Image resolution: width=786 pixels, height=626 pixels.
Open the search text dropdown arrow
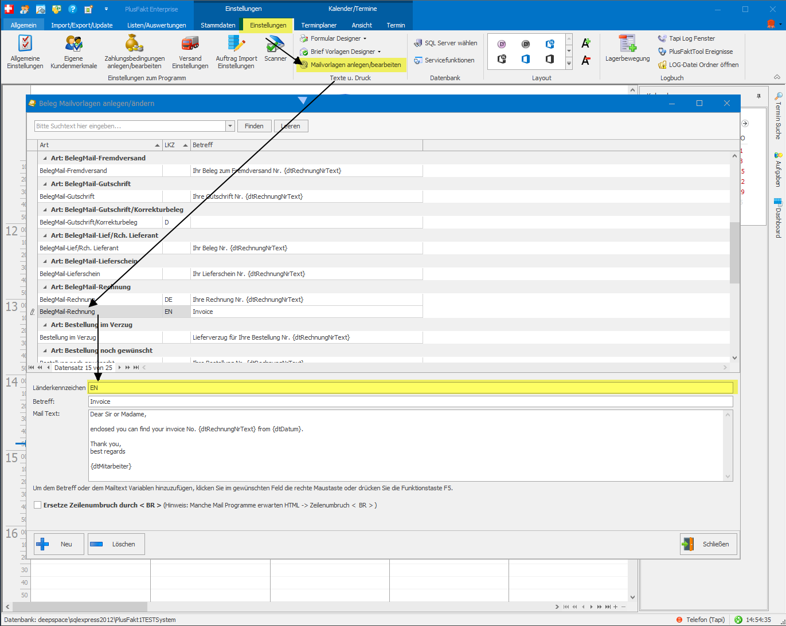230,126
